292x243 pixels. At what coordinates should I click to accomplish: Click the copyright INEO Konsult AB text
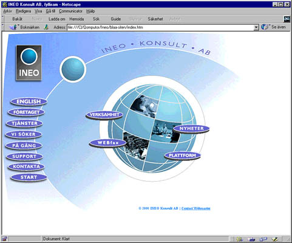[158, 208]
